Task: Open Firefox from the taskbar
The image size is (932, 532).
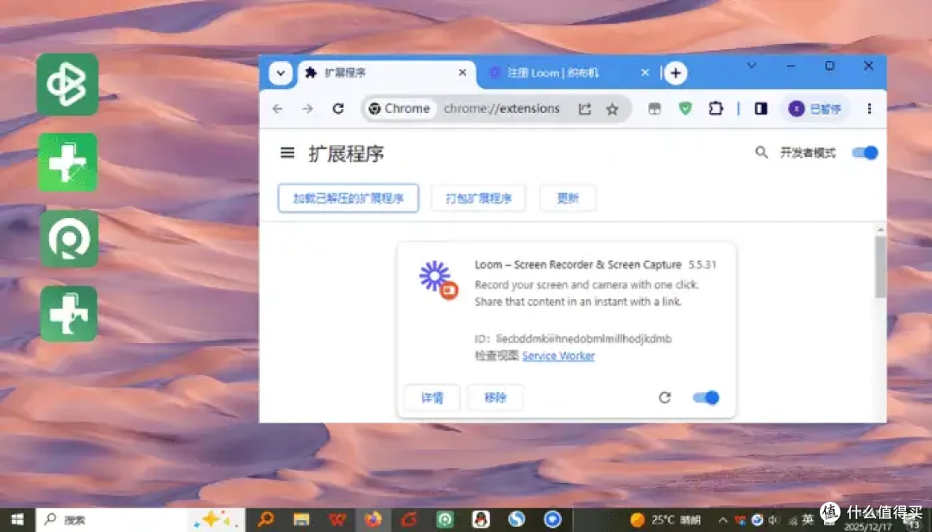Action: (x=374, y=520)
